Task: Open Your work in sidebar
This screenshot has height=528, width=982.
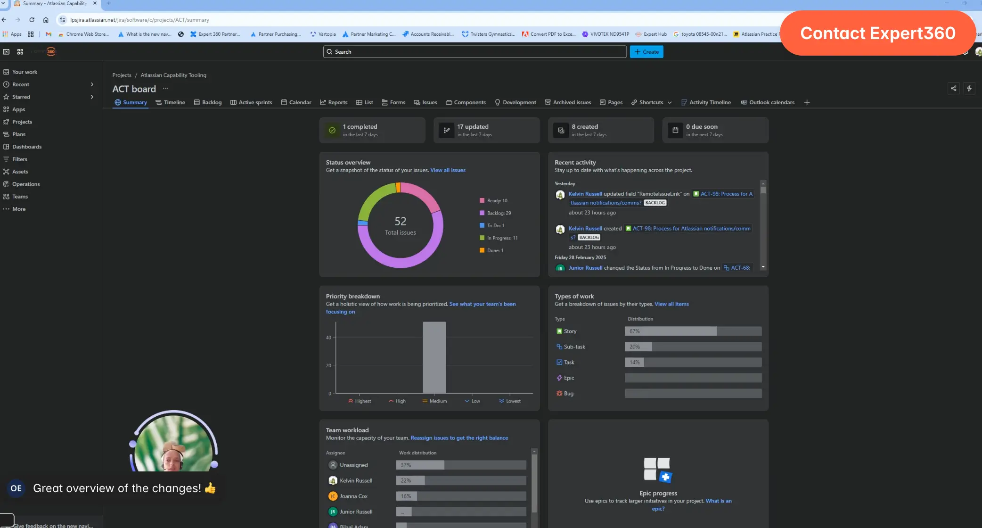Action: [x=25, y=72]
